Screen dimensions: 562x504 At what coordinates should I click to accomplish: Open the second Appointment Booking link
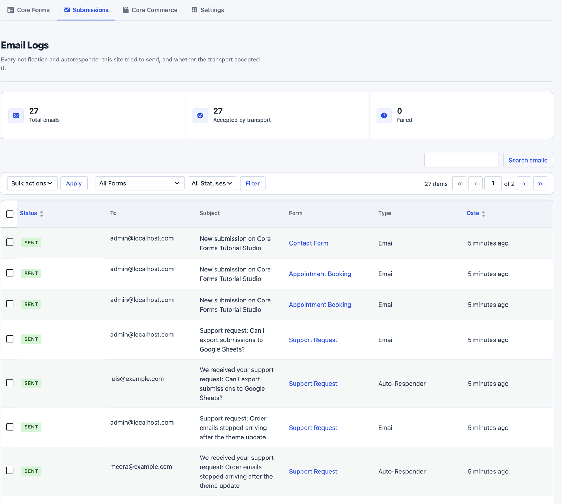[320, 305]
